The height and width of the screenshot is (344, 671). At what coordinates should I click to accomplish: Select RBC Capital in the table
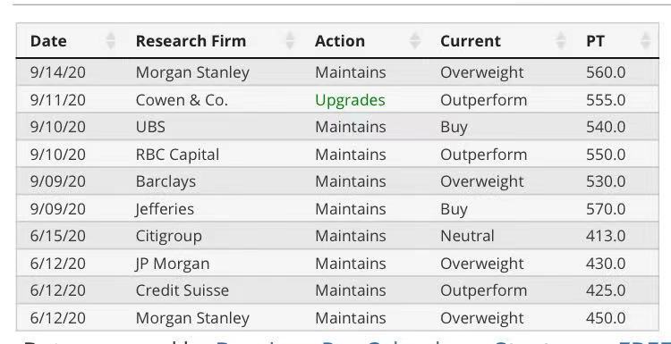click(177, 155)
